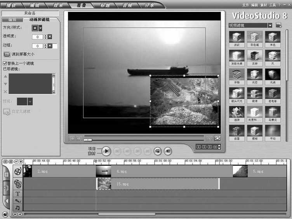Expand the 视频滤镜 library dropdown
The height and width of the screenshot is (219, 292).
[x=270, y=25]
